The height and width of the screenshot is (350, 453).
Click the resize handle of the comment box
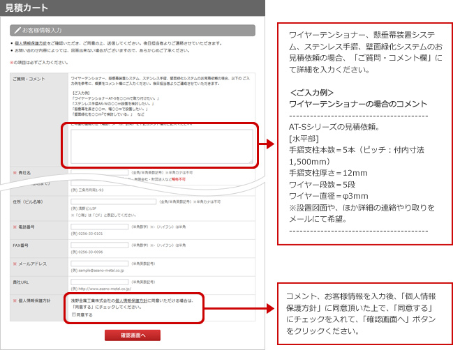251,162
